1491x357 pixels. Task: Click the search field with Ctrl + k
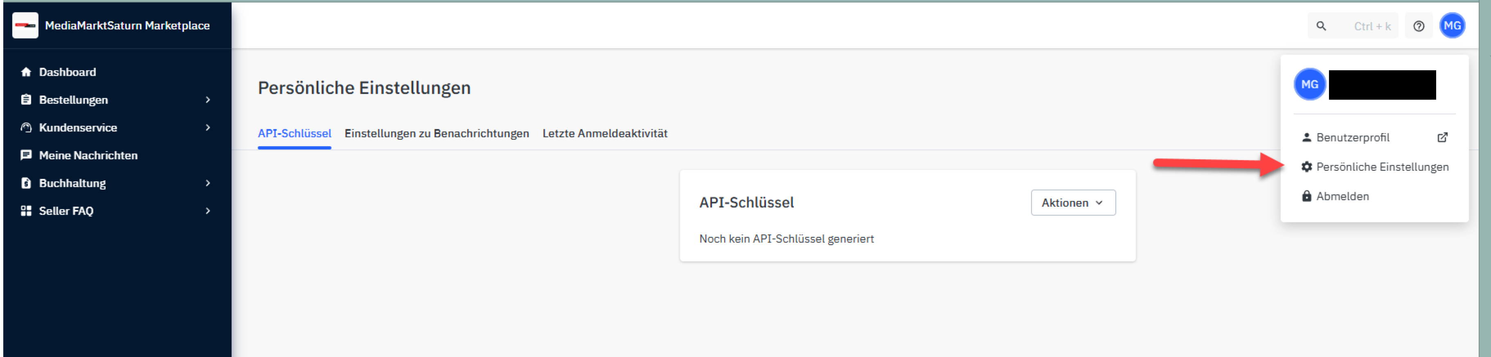pos(1353,26)
